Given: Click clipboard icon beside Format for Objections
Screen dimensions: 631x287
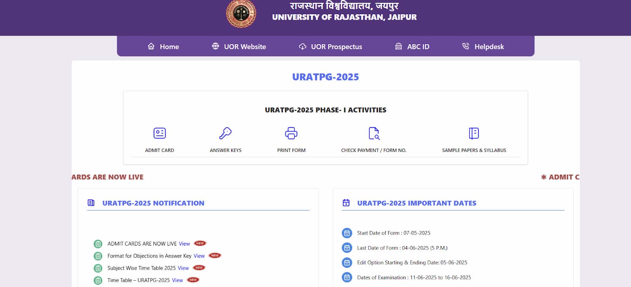Looking at the screenshot, I should pyautogui.click(x=98, y=256).
